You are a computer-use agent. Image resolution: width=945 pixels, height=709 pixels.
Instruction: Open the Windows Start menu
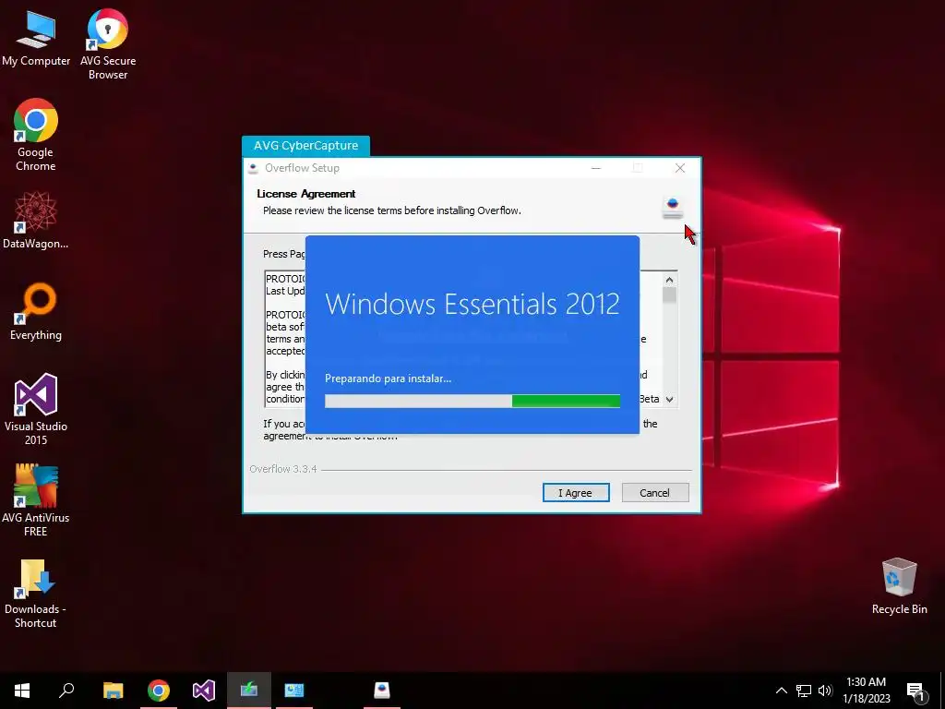22,691
